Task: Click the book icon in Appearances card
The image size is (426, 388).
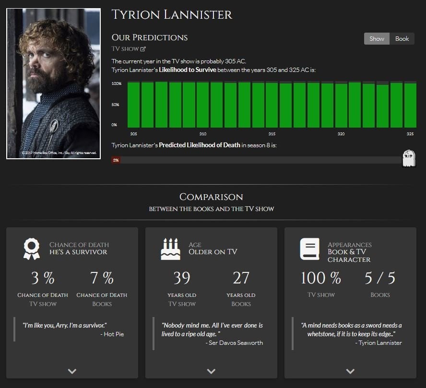Action: [310, 249]
